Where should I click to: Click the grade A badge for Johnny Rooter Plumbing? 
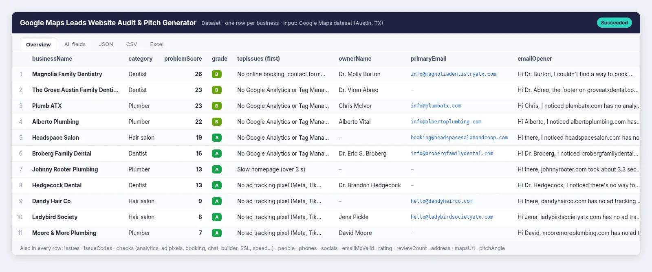tap(216, 169)
